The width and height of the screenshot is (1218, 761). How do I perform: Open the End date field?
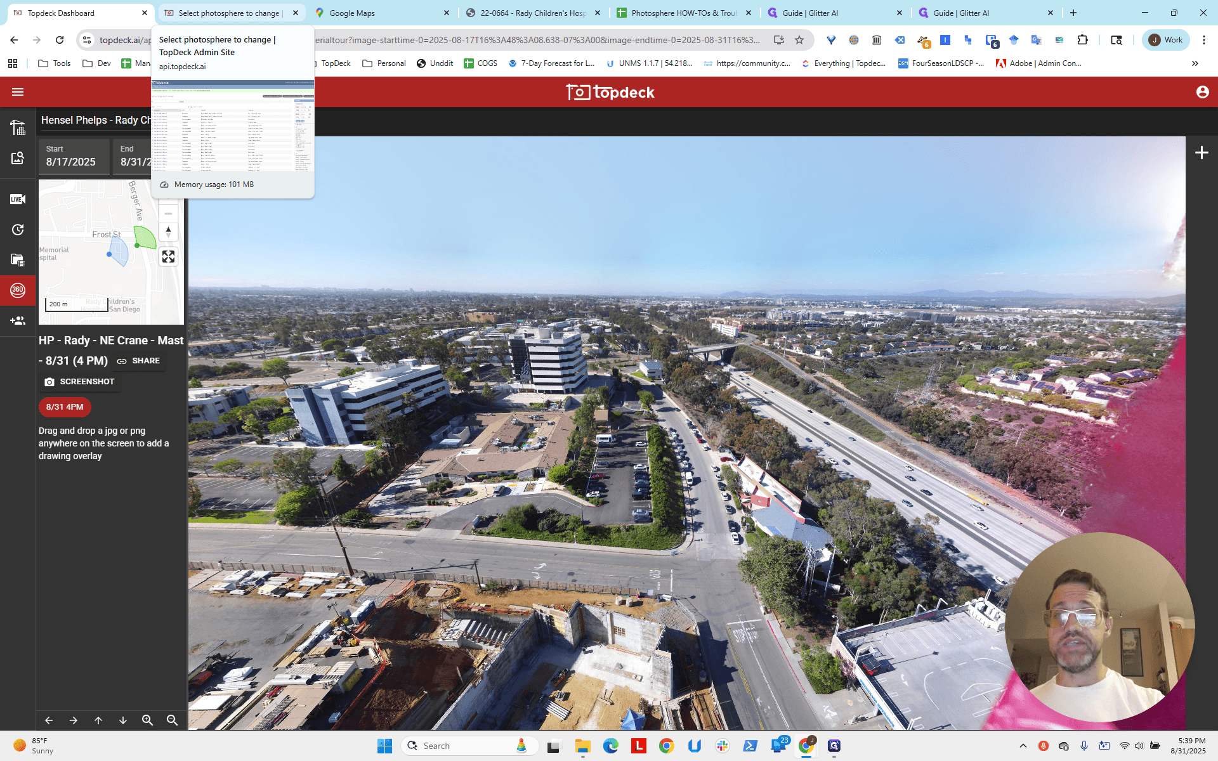[x=133, y=156]
